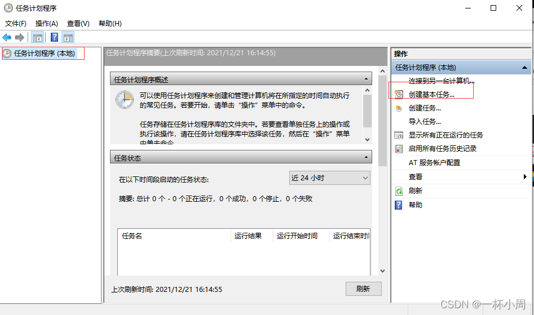
Task: Click the summary pane scrollbar down arrow
Action: [382, 271]
